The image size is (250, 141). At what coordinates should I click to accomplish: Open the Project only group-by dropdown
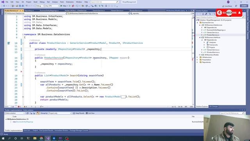tap(60, 113)
